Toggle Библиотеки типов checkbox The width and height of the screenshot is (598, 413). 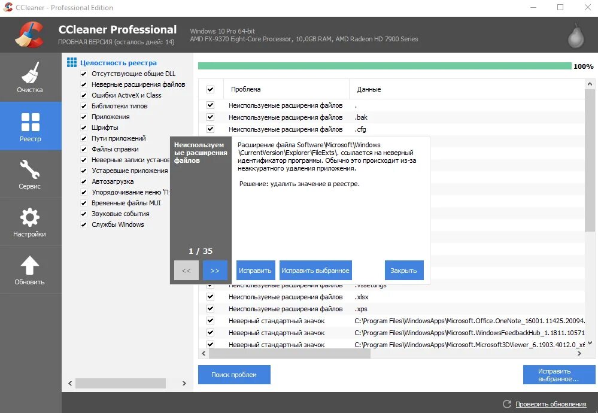(x=84, y=106)
